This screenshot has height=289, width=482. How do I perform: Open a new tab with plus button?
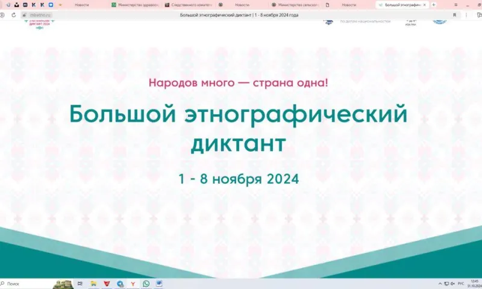pyautogui.click(x=434, y=5)
